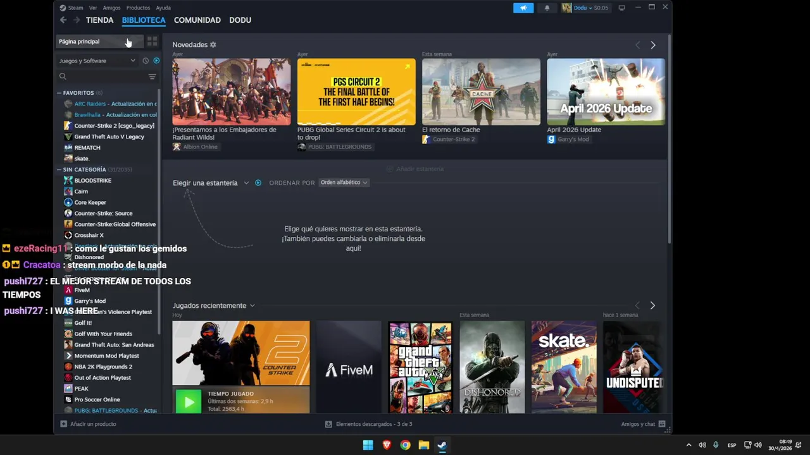
Task: Toggle the ready-to-play filter beside Elegir una estantería
Action: [x=258, y=183]
